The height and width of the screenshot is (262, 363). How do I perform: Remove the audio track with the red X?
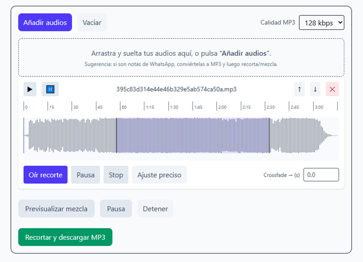(x=332, y=89)
